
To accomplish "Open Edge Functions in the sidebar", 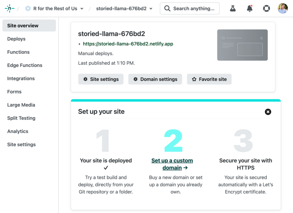I will pos(25,65).
